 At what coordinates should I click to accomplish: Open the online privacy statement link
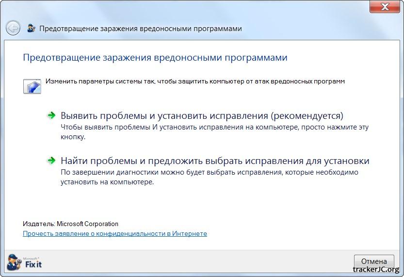tap(115, 233)
